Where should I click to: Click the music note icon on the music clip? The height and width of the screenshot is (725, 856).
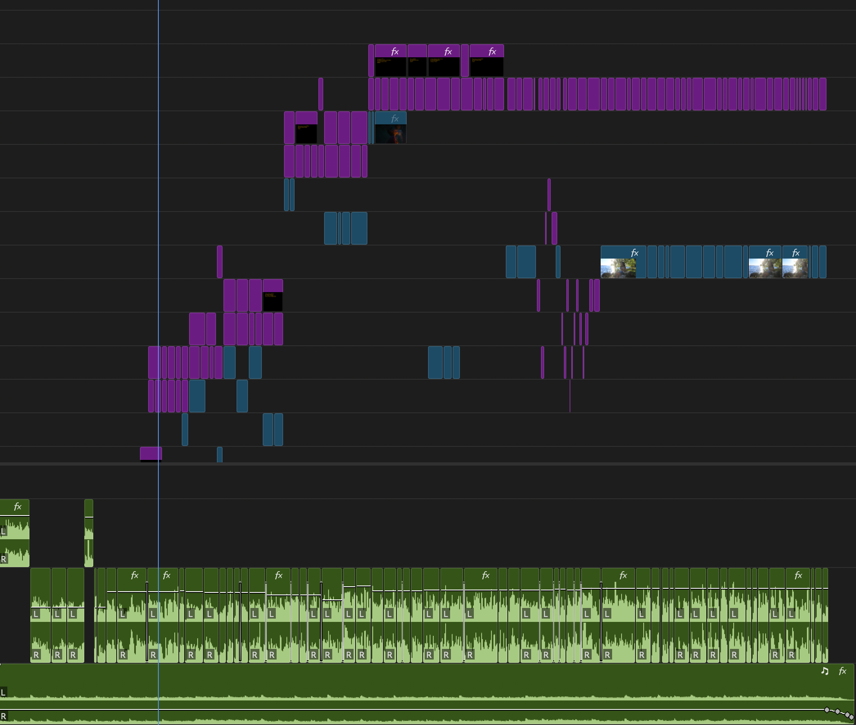824,671
